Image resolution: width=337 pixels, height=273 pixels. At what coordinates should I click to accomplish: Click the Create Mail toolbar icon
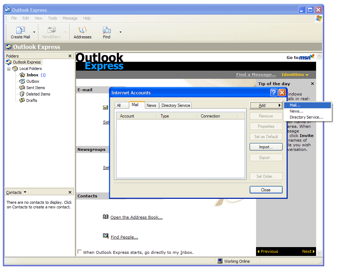(x=20, y=30)
